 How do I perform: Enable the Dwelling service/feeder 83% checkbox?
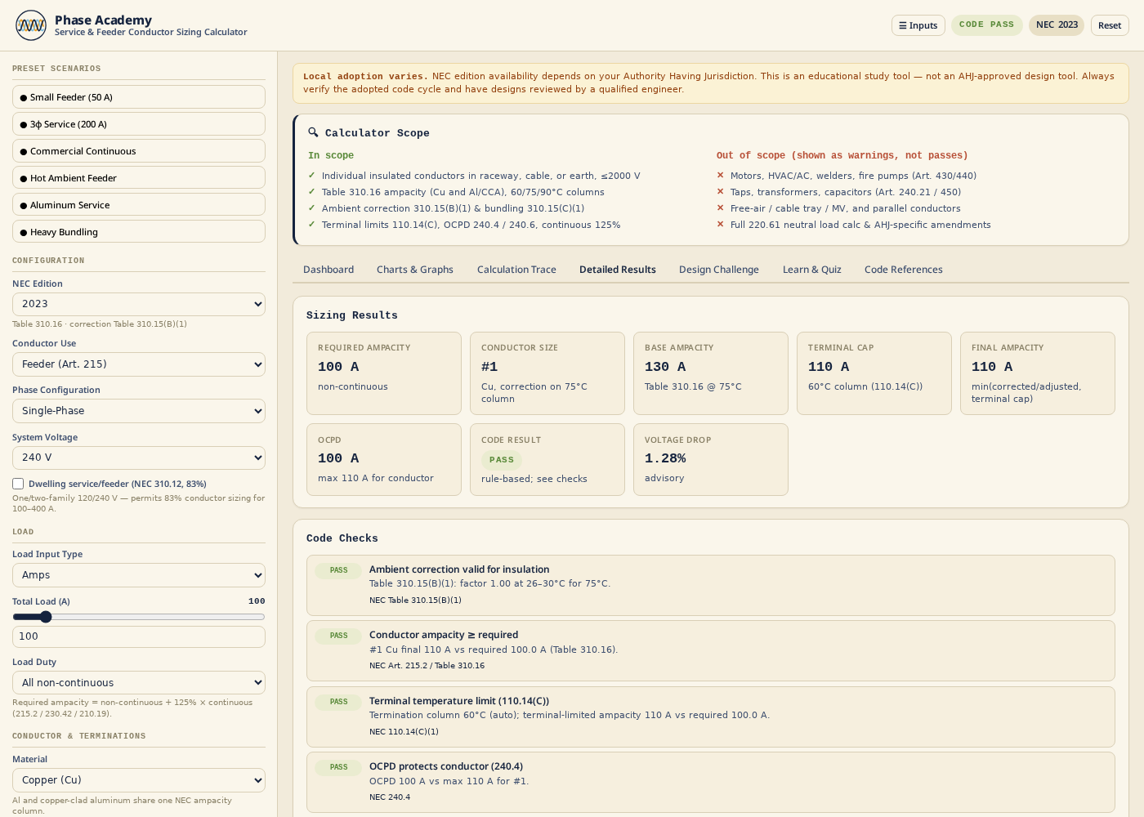coord(18,484)
